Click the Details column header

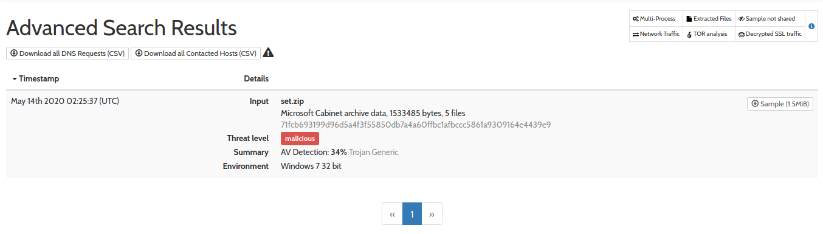click(x=256, y=79)
